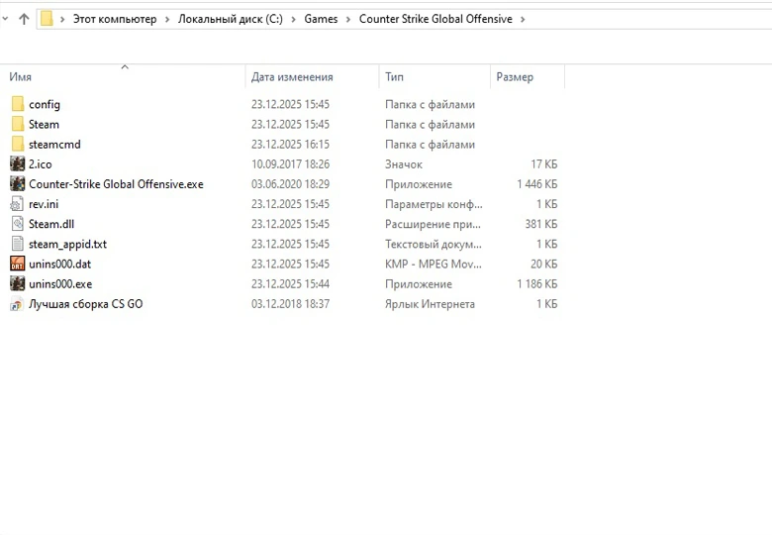Click the rev.ini settings file icon
Viewport: 772px width, 535px height.
point(18,204)
